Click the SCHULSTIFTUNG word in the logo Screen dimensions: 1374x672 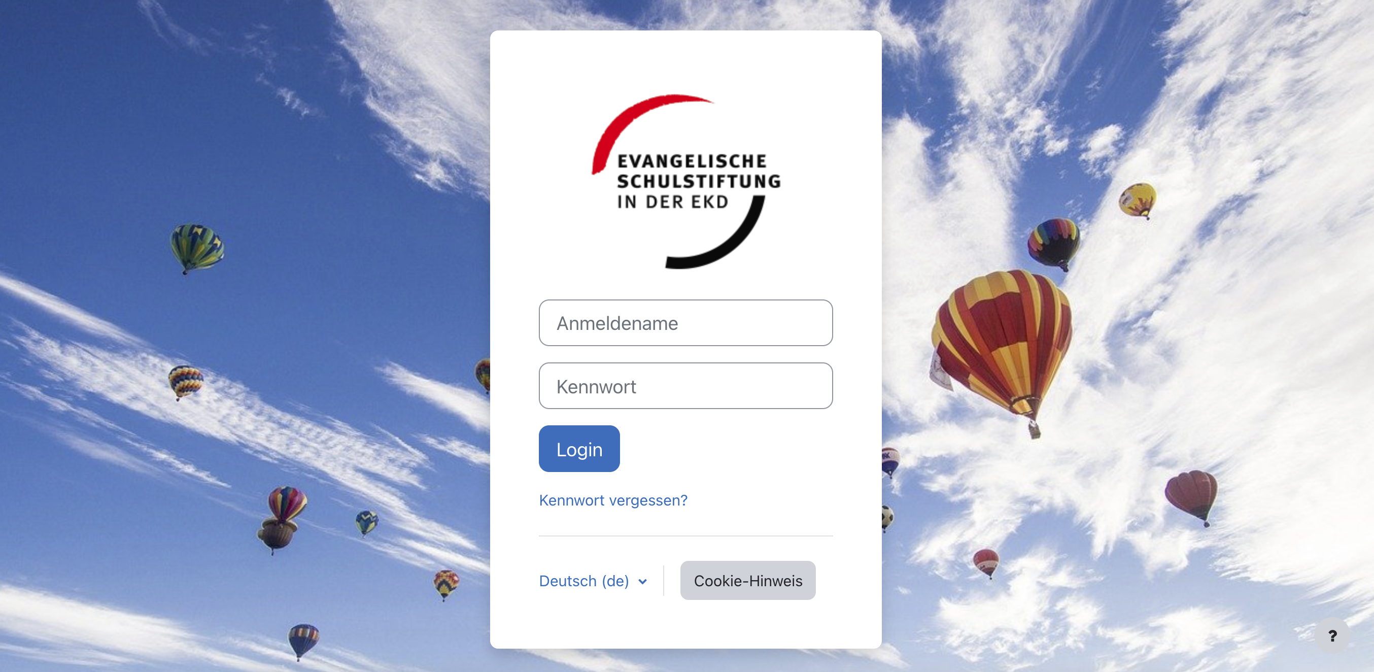pyautogui.click(x=699, y=182)
